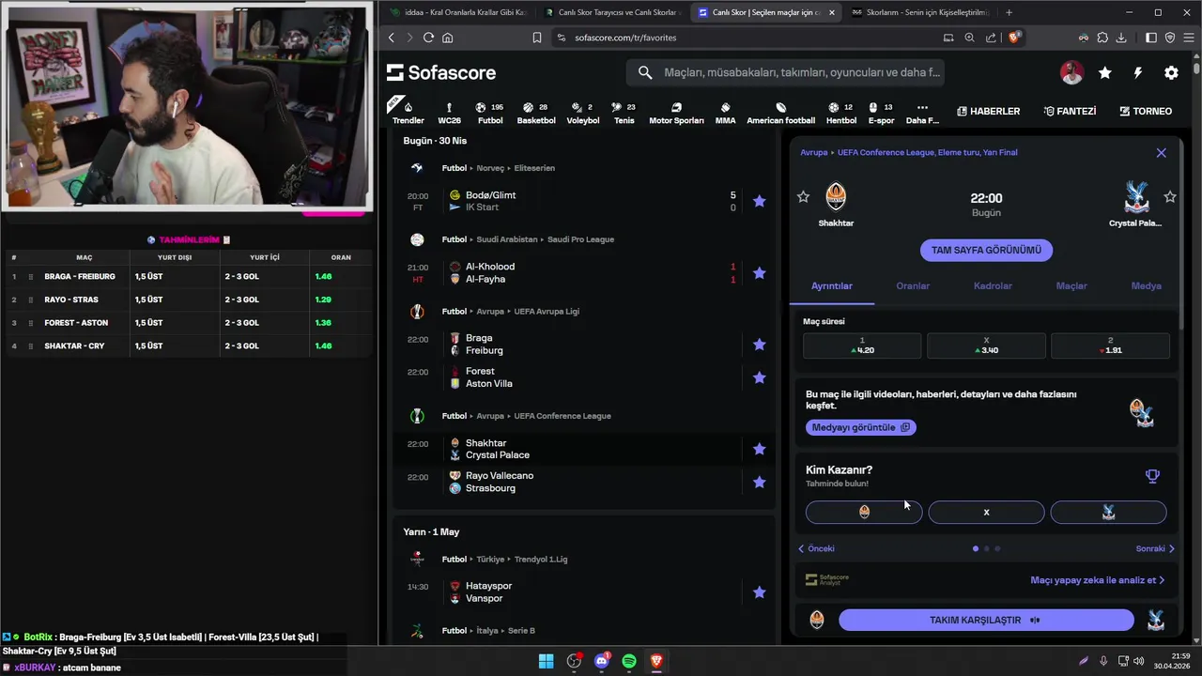Bookmark this page icon
This screenshot has height=676, width=1202.
pos(536,38)
